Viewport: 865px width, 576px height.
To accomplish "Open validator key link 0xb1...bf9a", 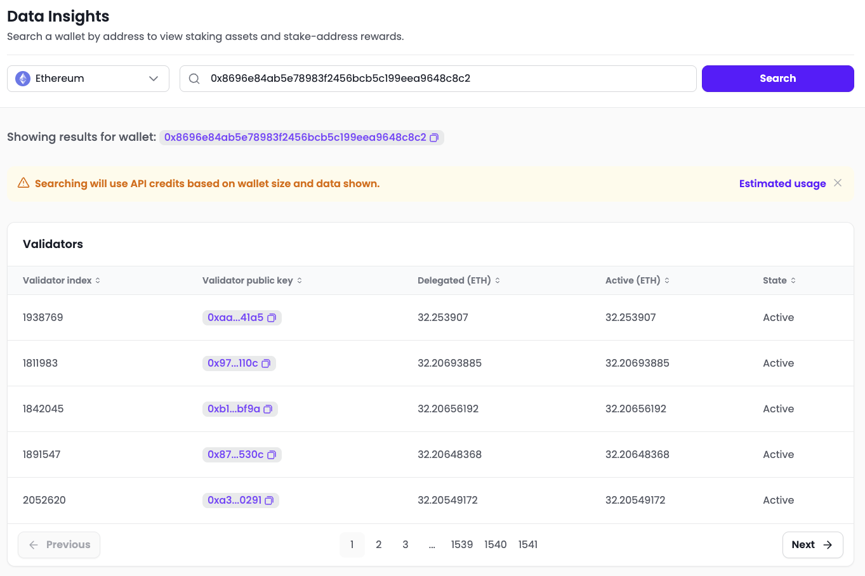I will pyautogui.click(x=234, y=409).
